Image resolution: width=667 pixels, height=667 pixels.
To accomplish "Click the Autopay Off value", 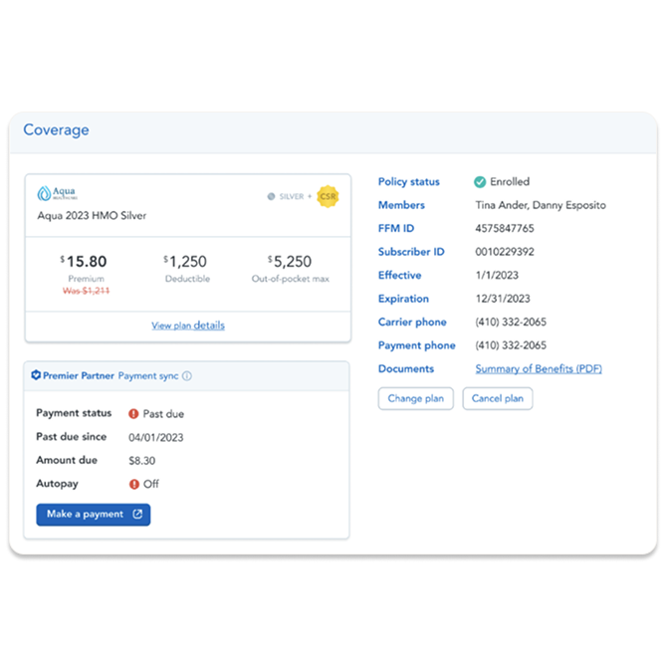I will tap(151, 484).
